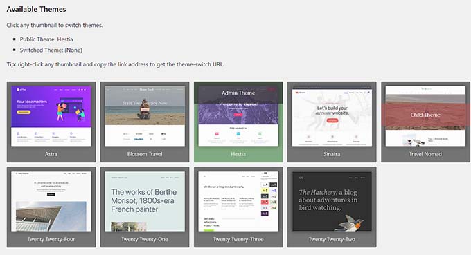Click the Blossom Travel name label
The width and height of the screenshot is (471, 255).
point(145,154)
